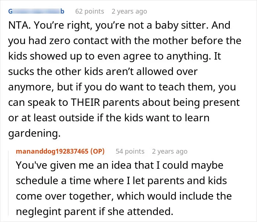Open the top comment's '2 years ago' timestamp
This screenshot has height=222, width=257.
point(129,11)
